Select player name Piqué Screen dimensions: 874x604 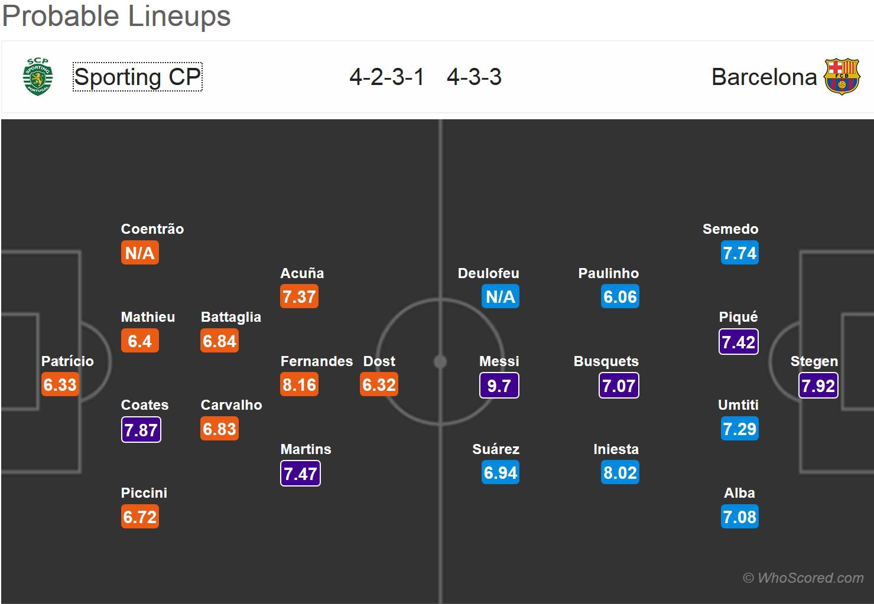(x=738, y=317)
